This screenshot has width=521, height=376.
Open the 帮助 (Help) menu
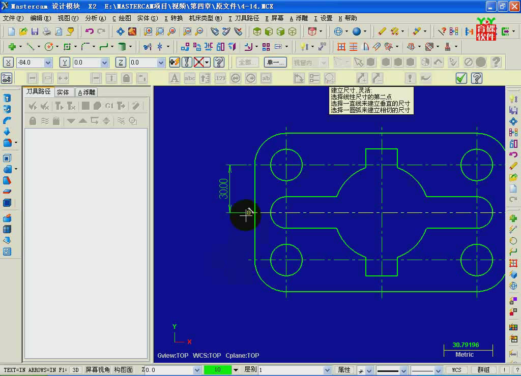click(x=348, y=18)
